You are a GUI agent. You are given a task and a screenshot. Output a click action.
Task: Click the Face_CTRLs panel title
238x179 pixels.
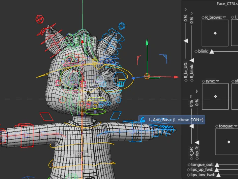click(227, 4)
